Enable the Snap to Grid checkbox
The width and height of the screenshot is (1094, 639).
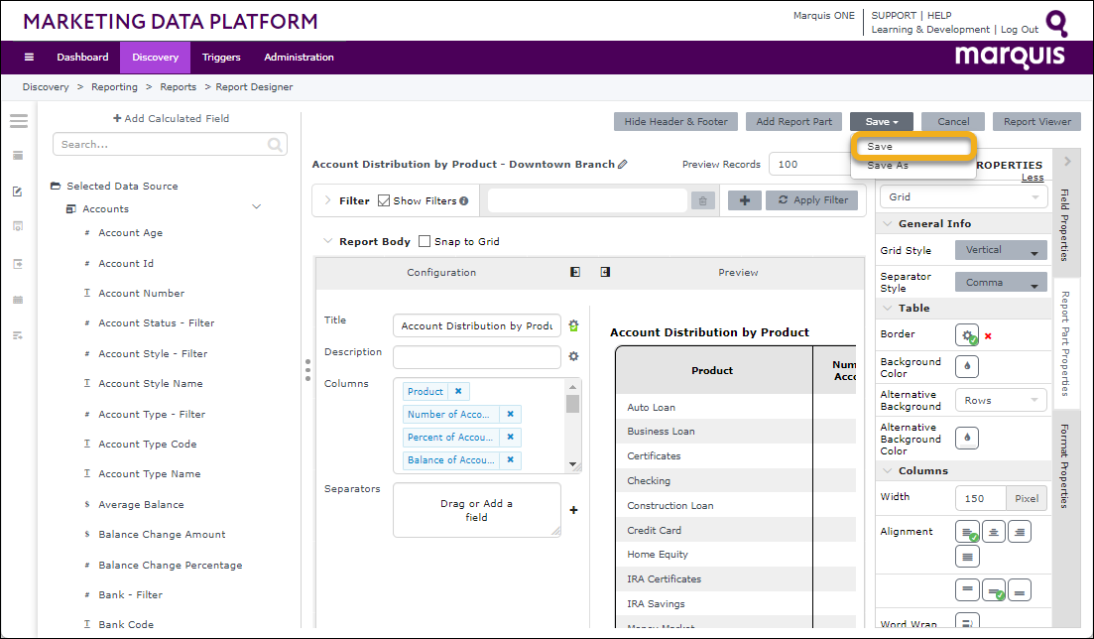(425, 241)
